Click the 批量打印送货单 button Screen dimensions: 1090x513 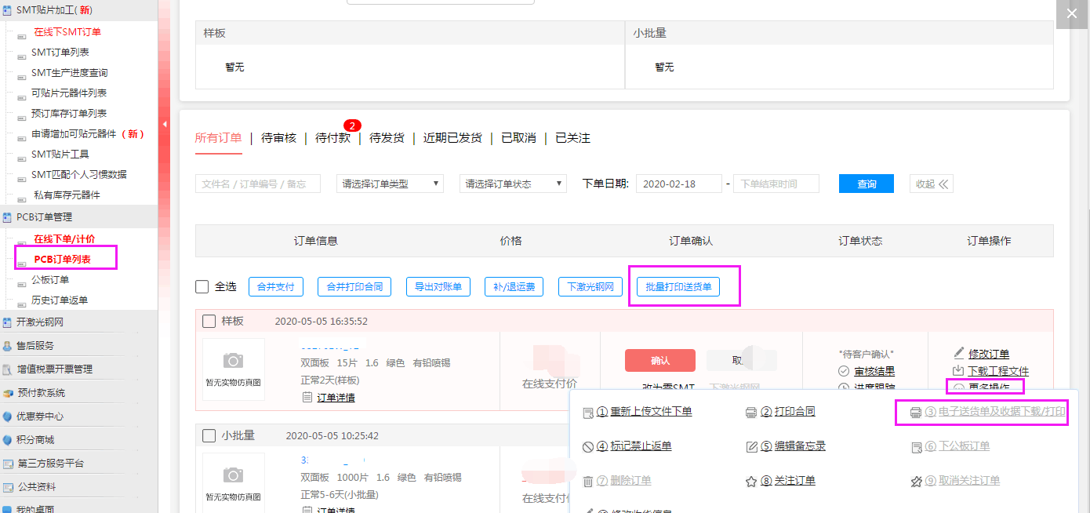click(x=678, y=287)
